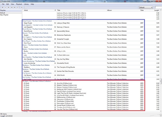Viewport: 162px width, 117px height.
Task: Click group header DJ Shah / The Ultimate Chillout Collection
Action: pyautogui.click(x=37, y=81)
